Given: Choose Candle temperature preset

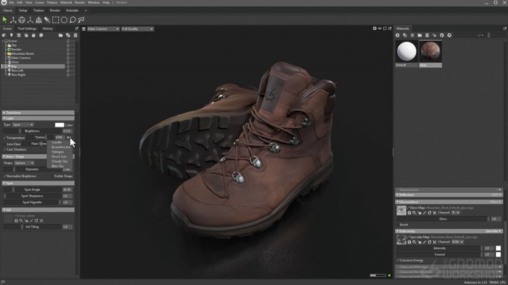Looking at the screenshot, I should point(57,142).
